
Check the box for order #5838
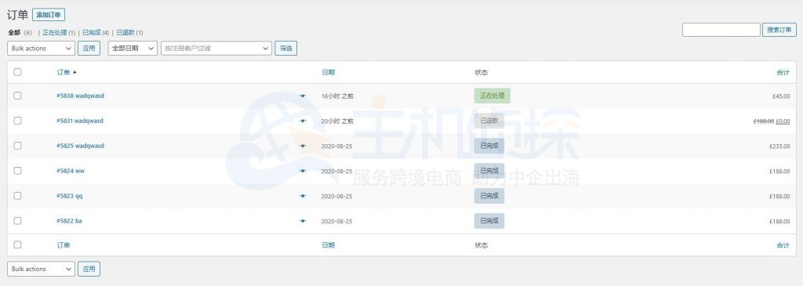[17, 96]
